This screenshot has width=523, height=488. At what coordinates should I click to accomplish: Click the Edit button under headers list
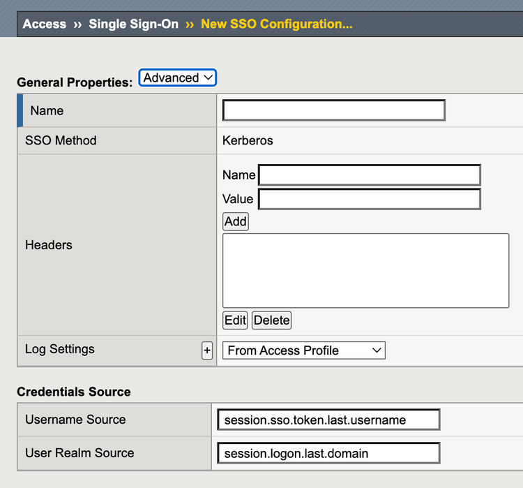235,320
